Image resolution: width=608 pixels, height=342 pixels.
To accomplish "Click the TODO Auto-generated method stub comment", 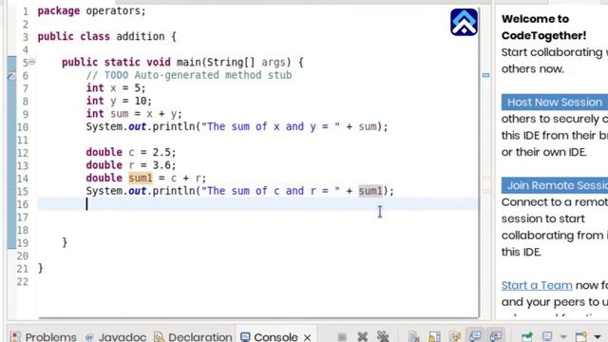I will (189, 75).
